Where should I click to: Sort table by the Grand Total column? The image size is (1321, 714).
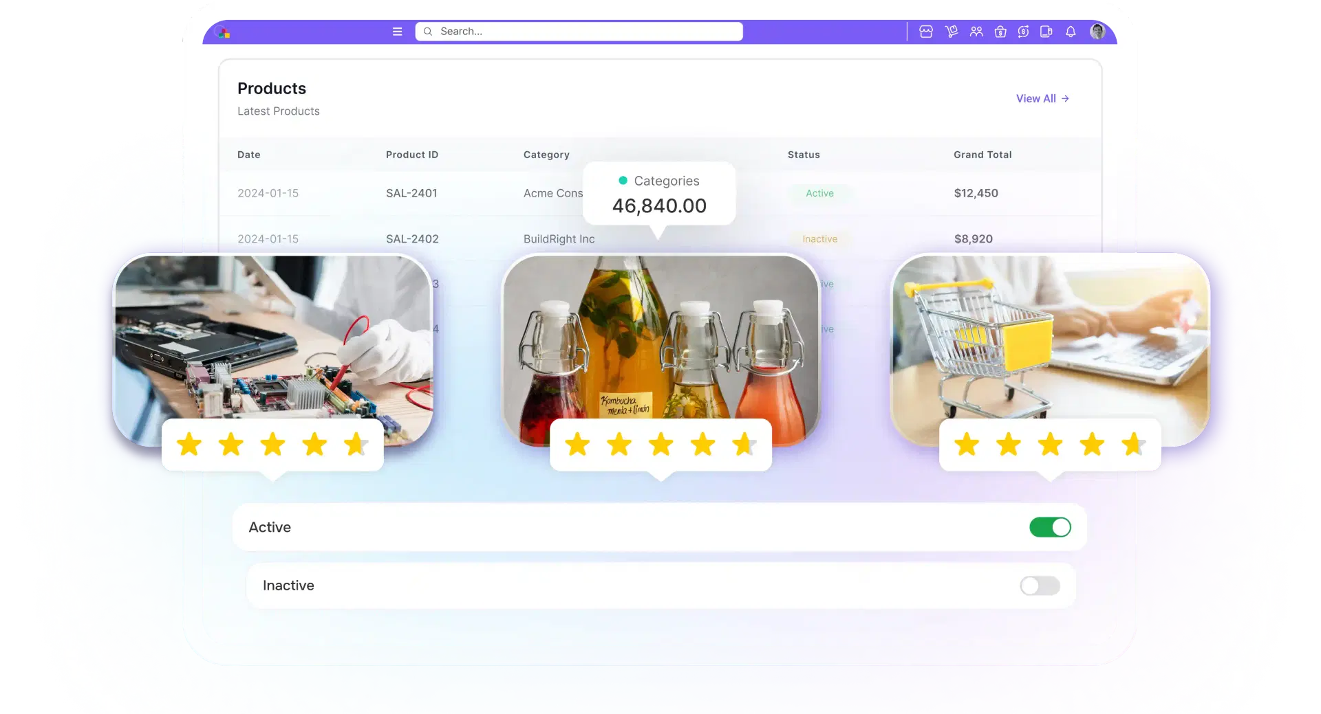click(982, 155)
